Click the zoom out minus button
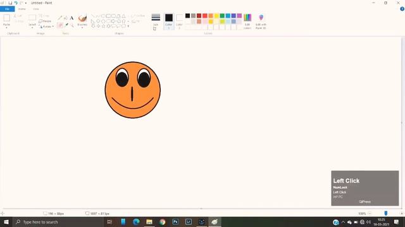Screen dimensions: 405x227 (370, 213)
